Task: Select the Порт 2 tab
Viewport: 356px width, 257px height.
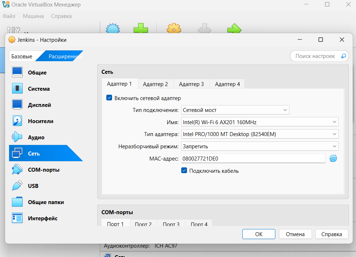Action: (x=143, y=223)
